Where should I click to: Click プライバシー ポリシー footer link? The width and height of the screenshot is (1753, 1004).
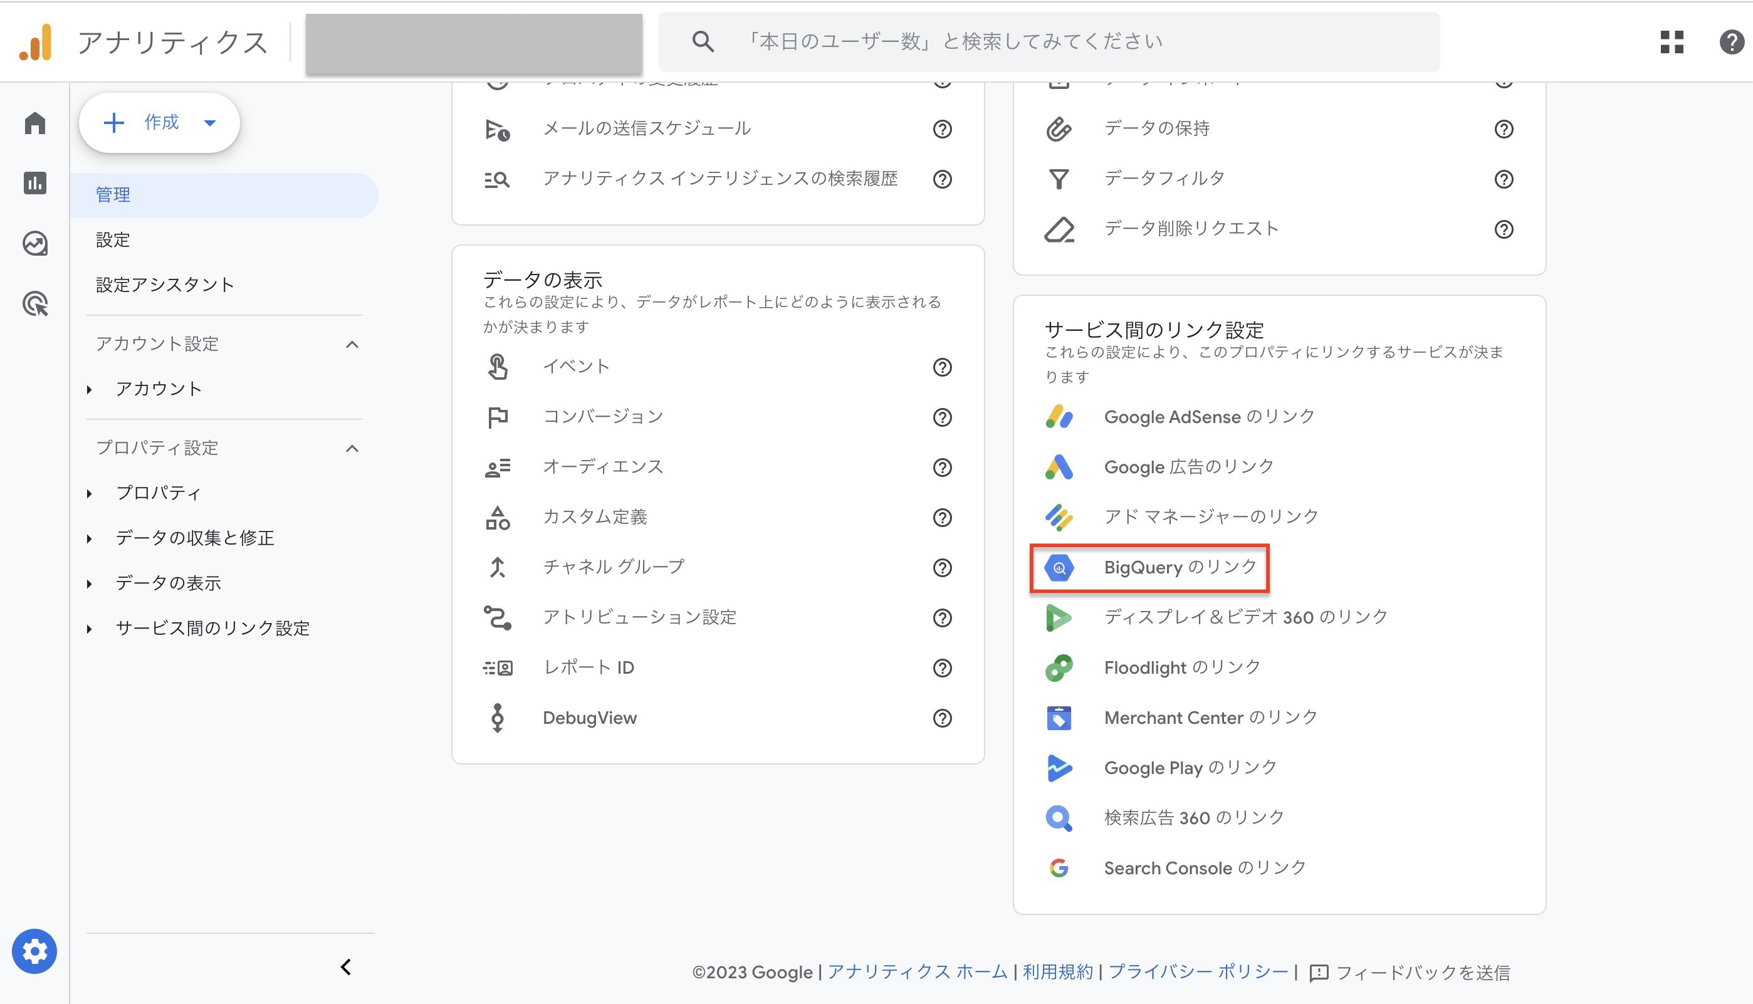pyautogui.click(x=1198, y=972)
